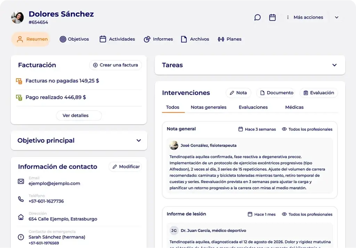Add a Nota intervention
Image resolution: width=356 pixels, height=248 pixels.
point(238,93)
